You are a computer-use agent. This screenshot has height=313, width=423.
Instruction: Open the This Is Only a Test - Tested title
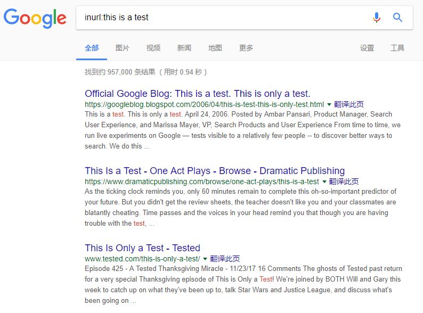coord(142,248)
